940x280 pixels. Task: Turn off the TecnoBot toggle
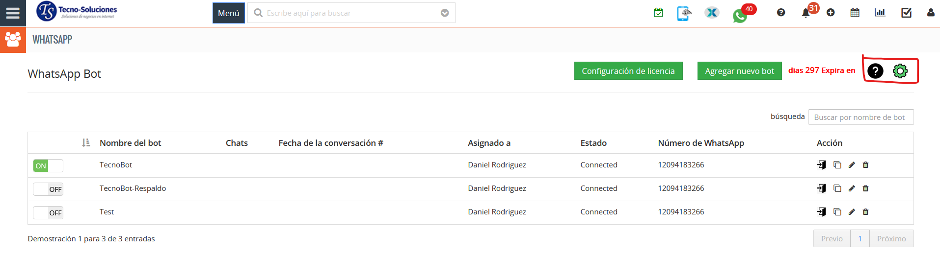(x=48, y=166)
